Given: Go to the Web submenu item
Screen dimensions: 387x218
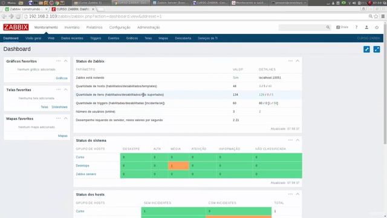Looking at the screenshot, I should [51, 38].
